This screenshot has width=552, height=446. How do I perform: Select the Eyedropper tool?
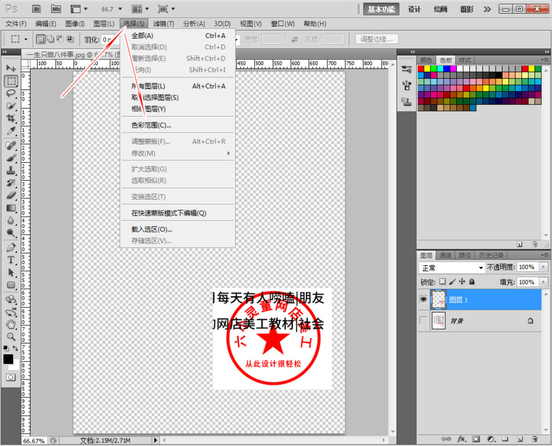11,131
